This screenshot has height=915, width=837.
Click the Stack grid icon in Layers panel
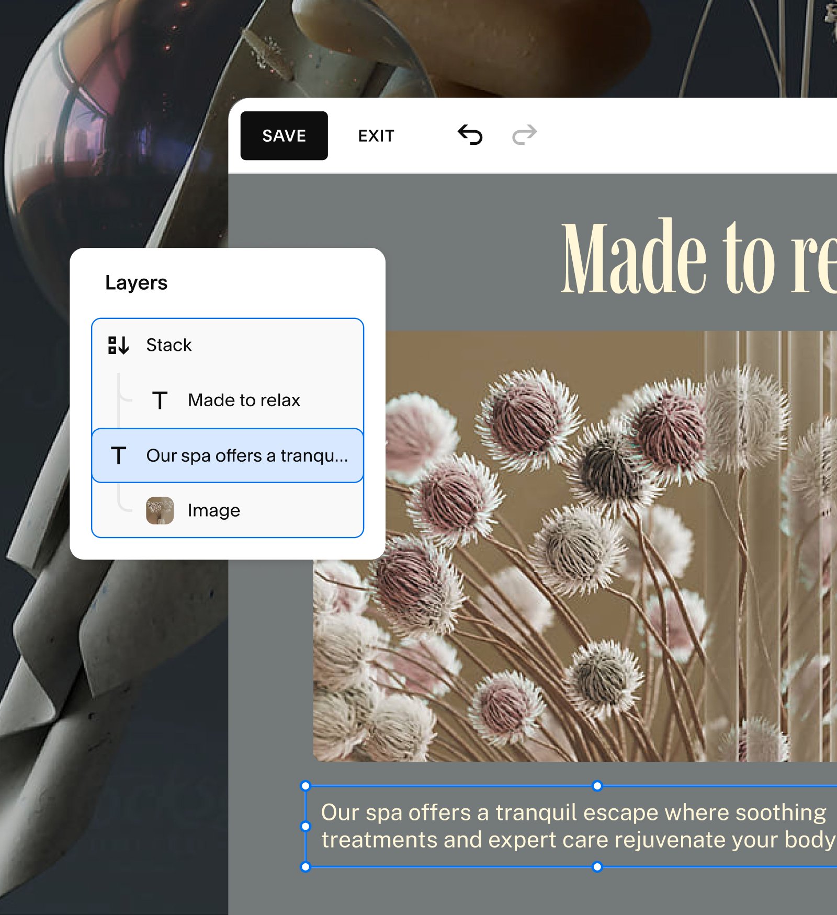(117, 345)
